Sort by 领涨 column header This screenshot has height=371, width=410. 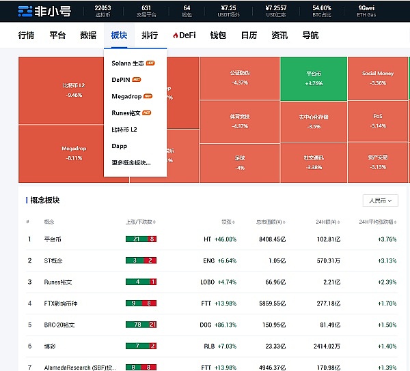(228, 222)
